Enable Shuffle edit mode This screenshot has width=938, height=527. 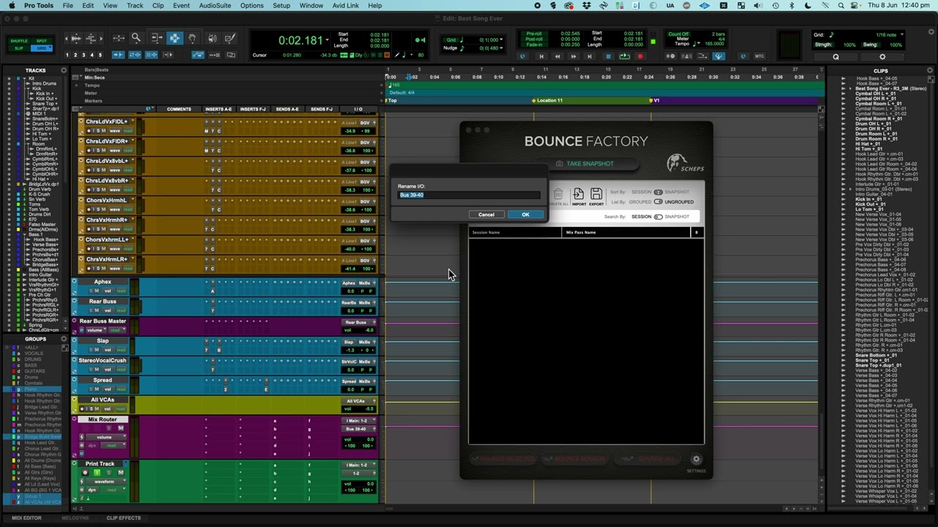click(x=19, y=41)
